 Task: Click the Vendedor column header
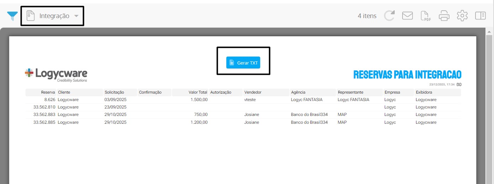coord(253,92)
